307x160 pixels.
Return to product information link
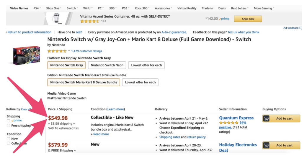click(29, 32)
